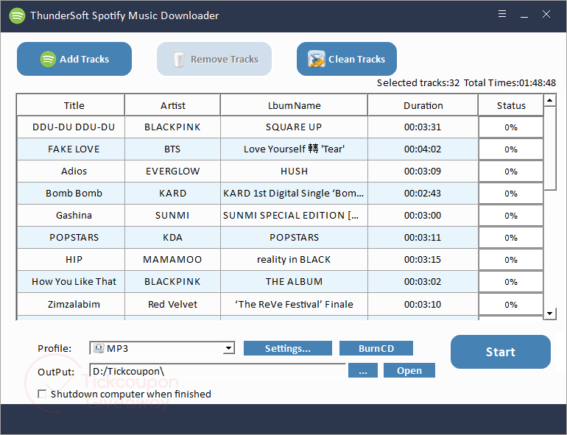Click THE ALBUM album cell
The height and width of the screenshot is (435, 567).
coord(294,281)
